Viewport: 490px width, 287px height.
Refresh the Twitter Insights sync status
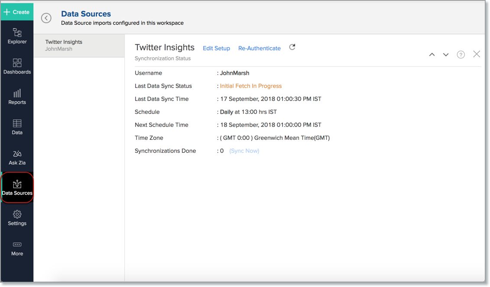click(292, 48)
